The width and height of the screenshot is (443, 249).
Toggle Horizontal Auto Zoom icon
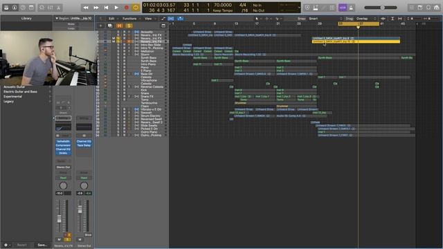tap(400, 19)
